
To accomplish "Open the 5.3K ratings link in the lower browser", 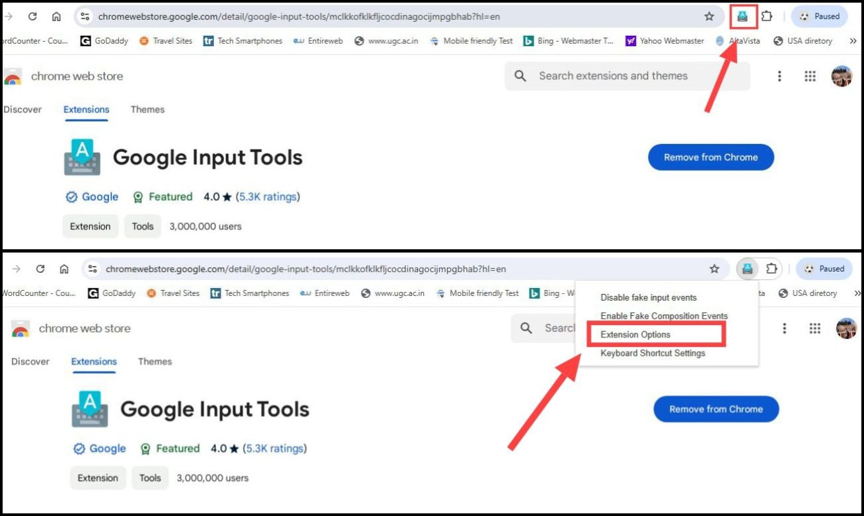I will coord(275,449).
